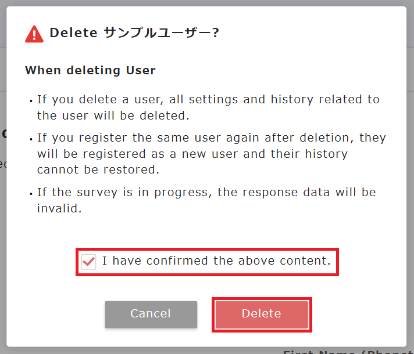Image resolution: width=414 pixels, height=354 pixels.
Task: Click the bullet about settings and history deletion
Action: (x=208, y=107)
